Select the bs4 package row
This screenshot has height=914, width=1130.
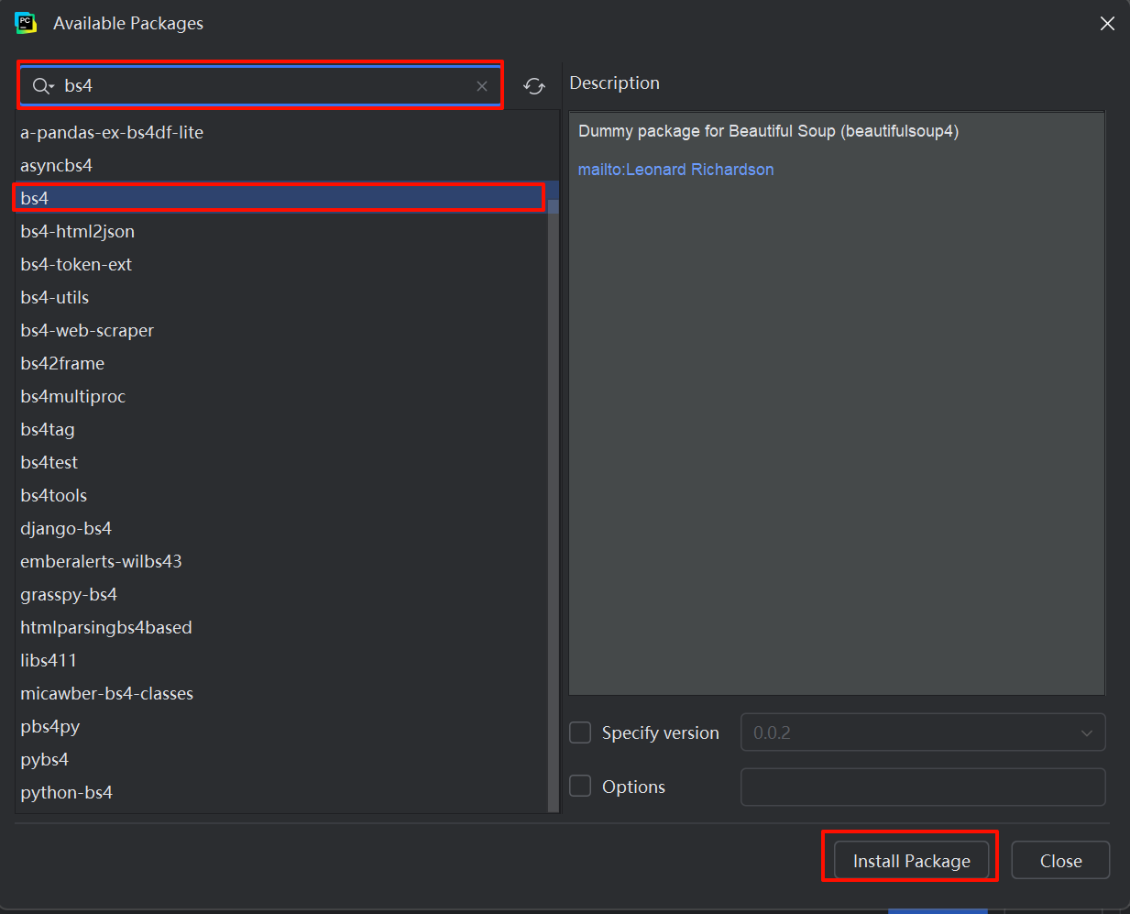(281, 198)
